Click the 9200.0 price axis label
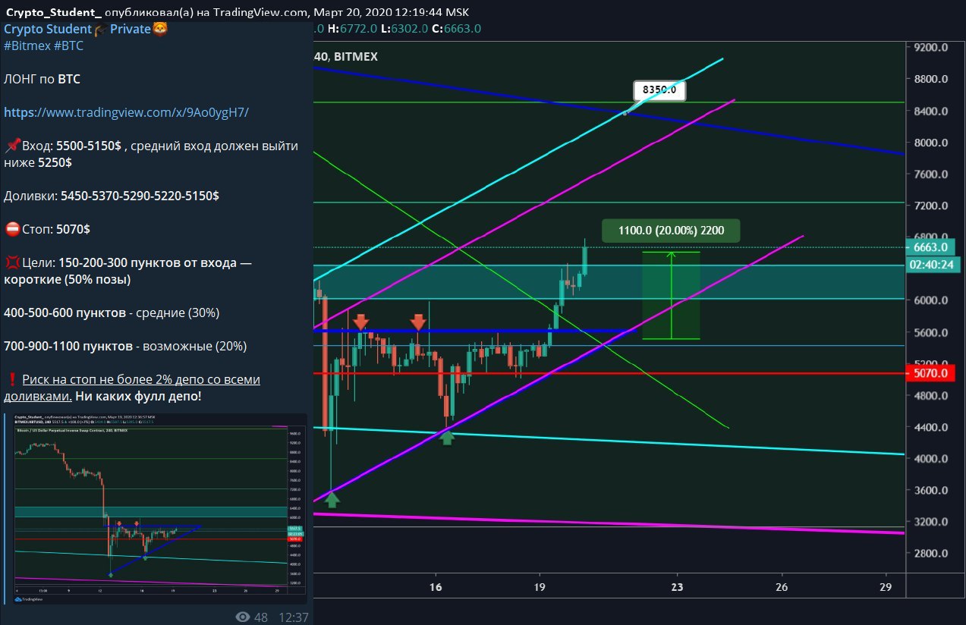Viewport: 966px width, 625px height. pos(932,47)
